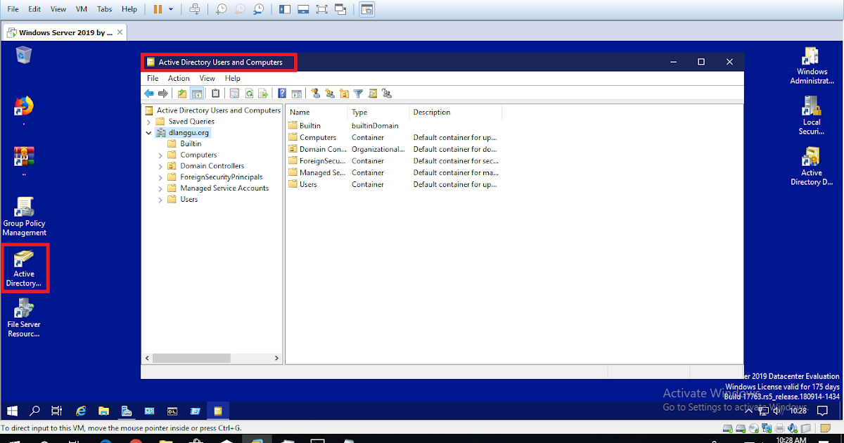Click the blue Help question-mark icon
The width and height of the screenshot is (844, 443).
click(282, 94)
